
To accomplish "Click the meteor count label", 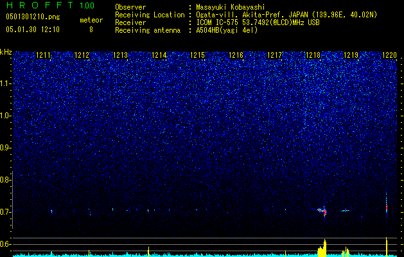I will click(91, 20).
